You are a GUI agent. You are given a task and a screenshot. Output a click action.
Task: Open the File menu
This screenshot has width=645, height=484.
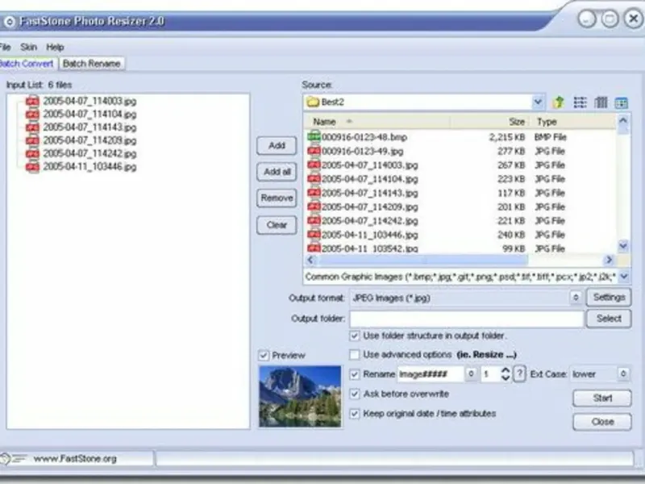6,47
